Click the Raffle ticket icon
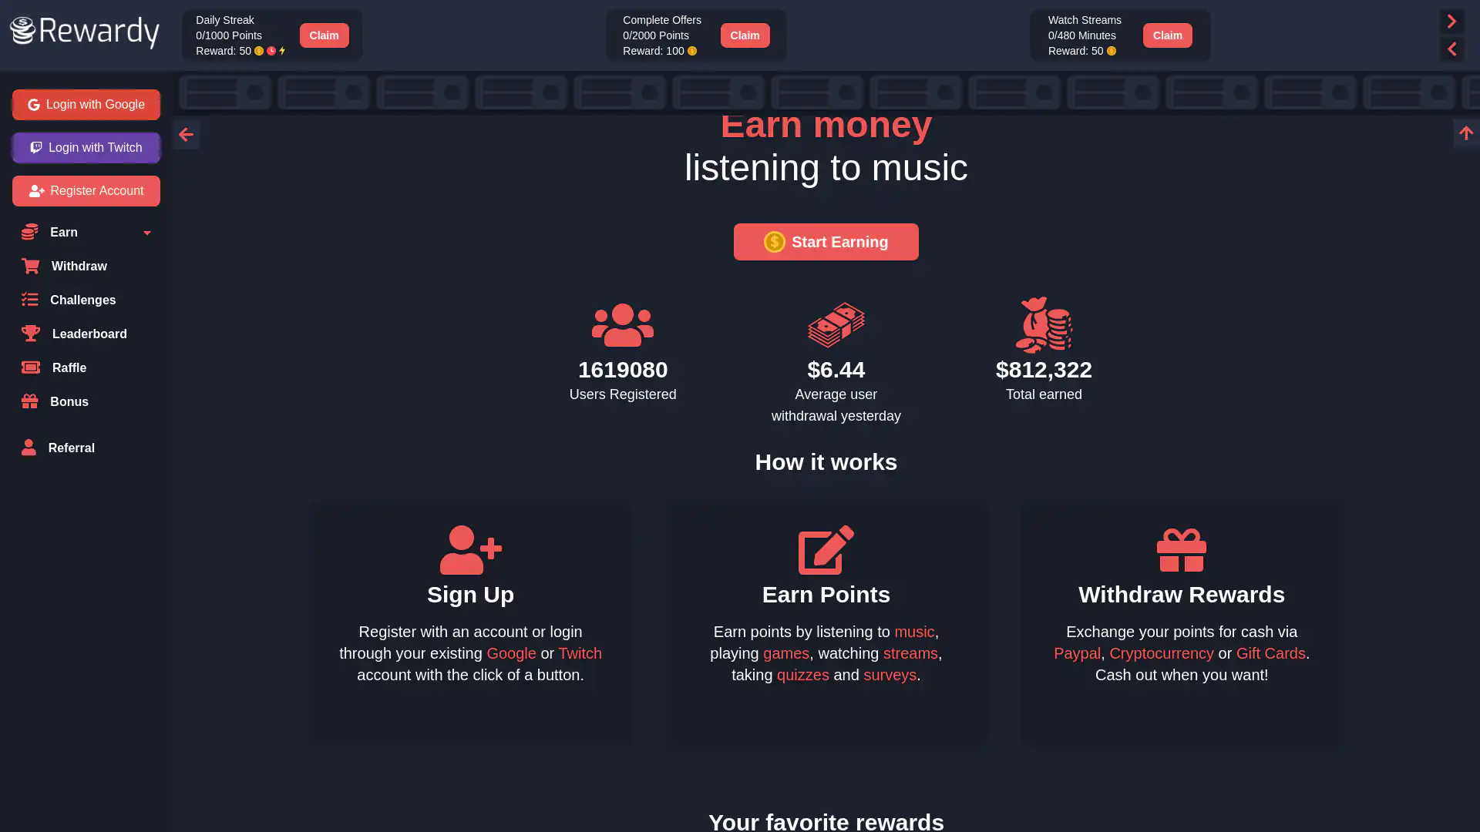Image resolution: width=1480 pixels, height=832 pixels. click(31, 367)
